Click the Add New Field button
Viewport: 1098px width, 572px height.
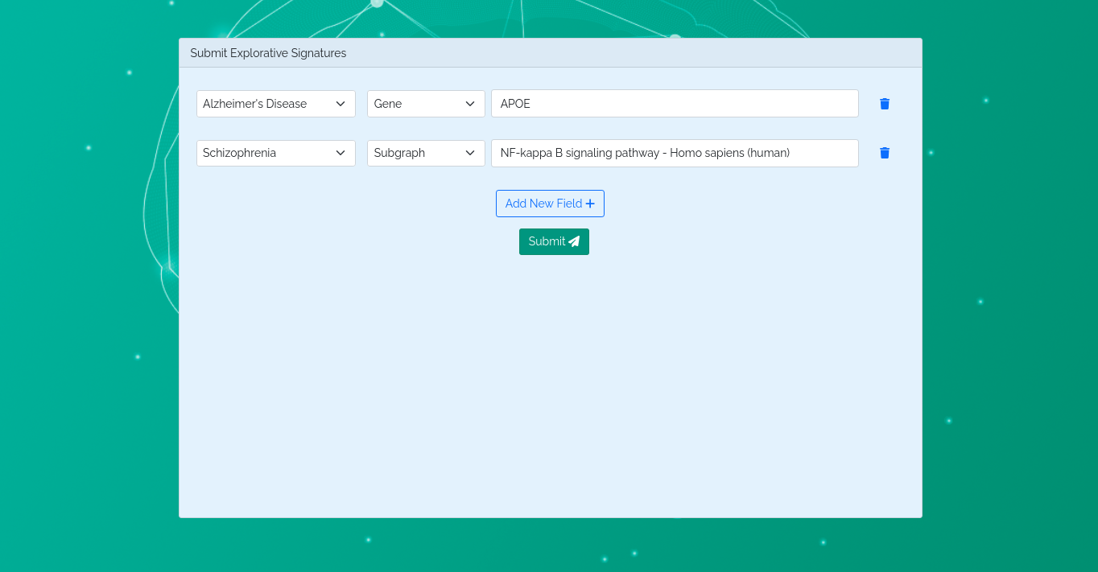coord(550,204)
